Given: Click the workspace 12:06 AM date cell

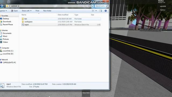Looking at the screenshot, I should (65, 22).
